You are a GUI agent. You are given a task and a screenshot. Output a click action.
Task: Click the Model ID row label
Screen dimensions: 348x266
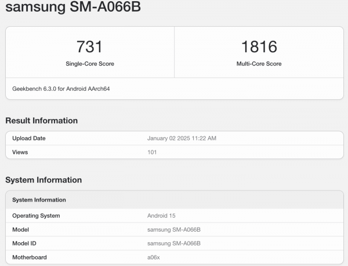pos(24,243)
